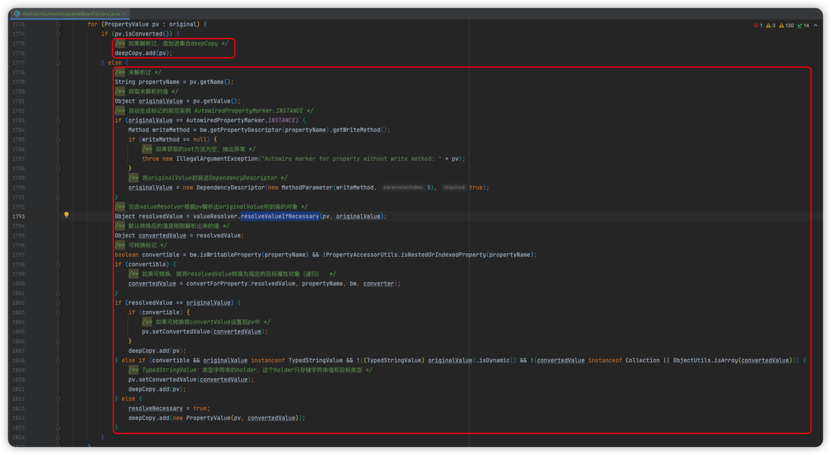Click isDynamic() on line 1808
The width and height of the screenshot is (831, 455).
pyautogui.click(x=497, y=361)
